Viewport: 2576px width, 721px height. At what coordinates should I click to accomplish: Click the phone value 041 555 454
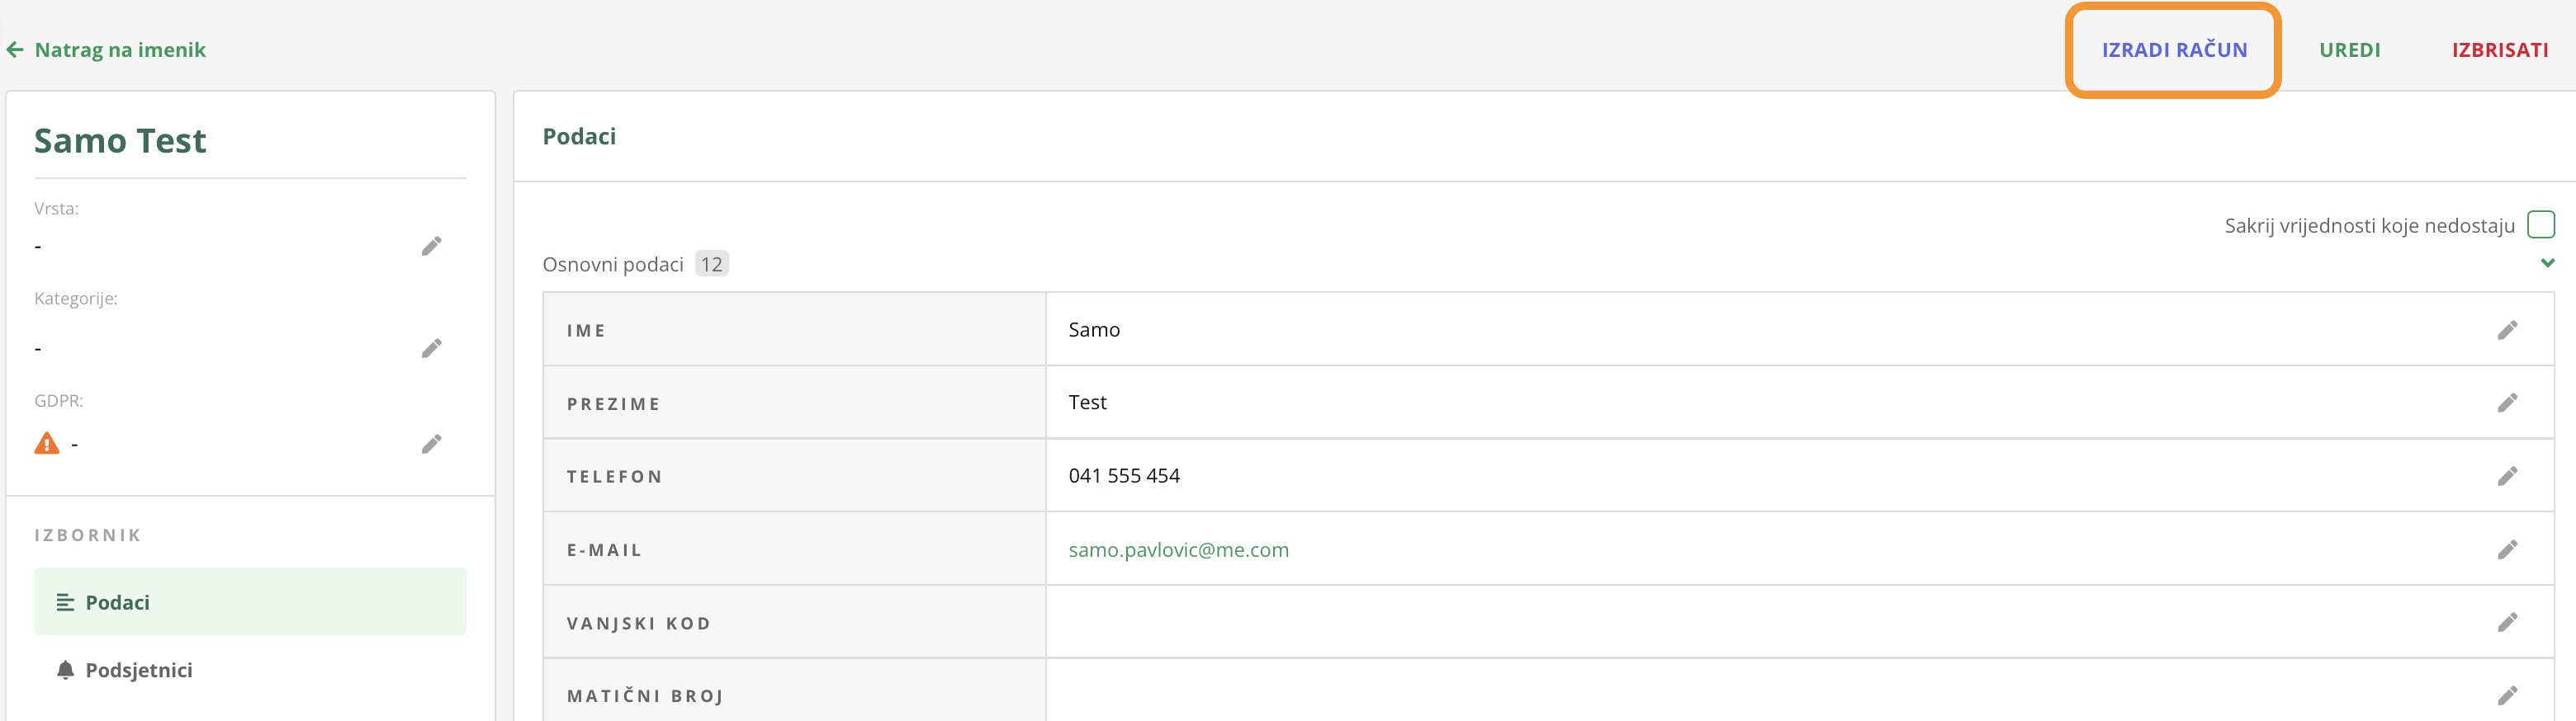pos(1124,475)
